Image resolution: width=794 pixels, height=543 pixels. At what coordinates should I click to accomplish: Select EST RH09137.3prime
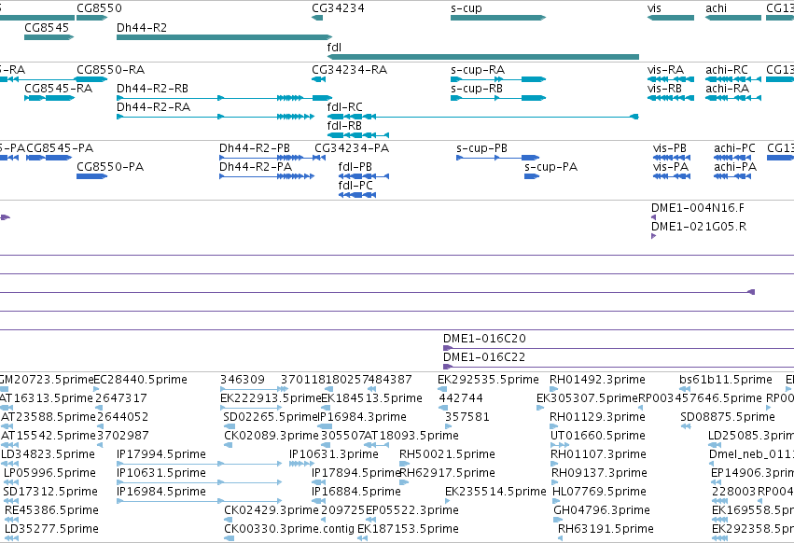(599, 473)
